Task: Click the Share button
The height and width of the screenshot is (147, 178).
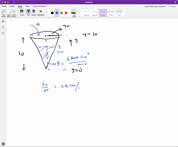Action: (x=172, y=6)
